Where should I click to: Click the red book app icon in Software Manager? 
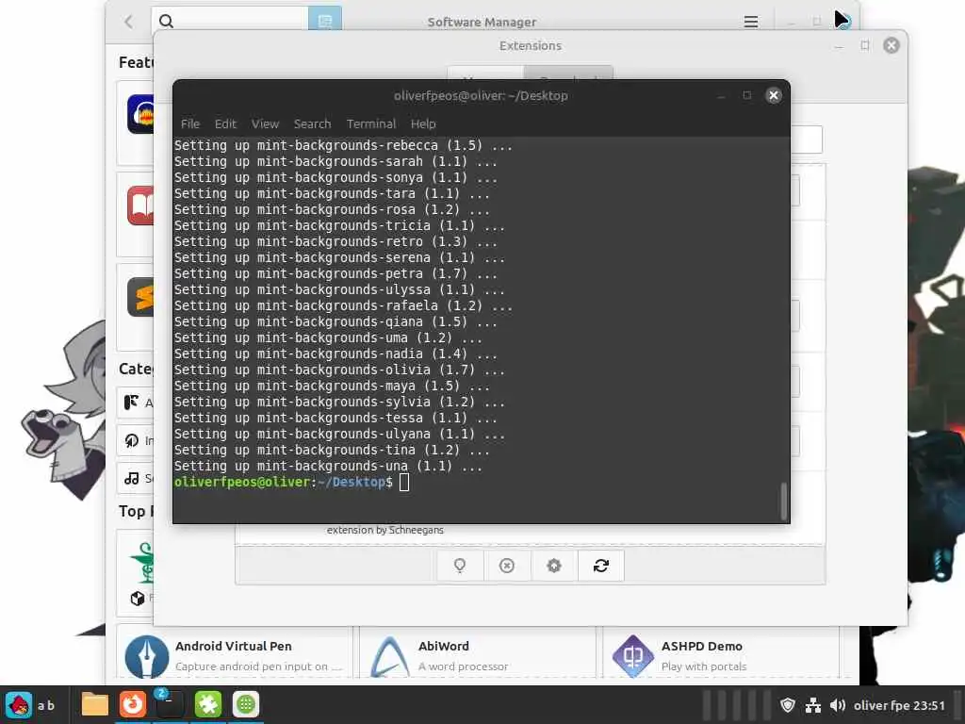pyautogui.click(x=141, y=206)
